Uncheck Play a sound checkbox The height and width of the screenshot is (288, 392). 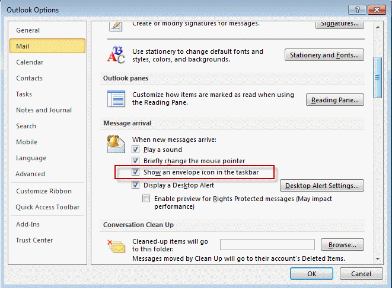pos(135,150)
